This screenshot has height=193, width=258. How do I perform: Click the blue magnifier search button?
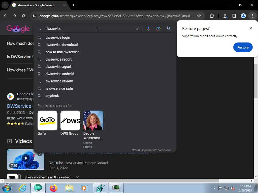(x=169, y=29)
